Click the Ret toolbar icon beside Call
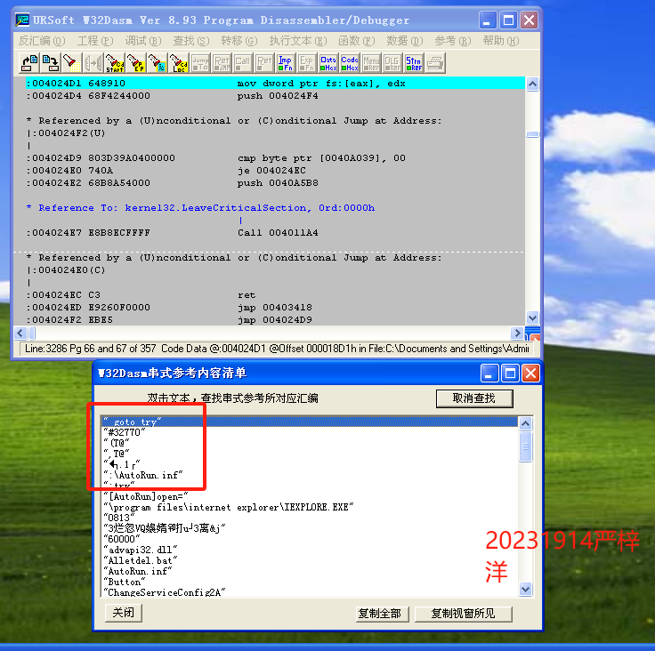The image size is (655, 651). click(x=264, y=63)
